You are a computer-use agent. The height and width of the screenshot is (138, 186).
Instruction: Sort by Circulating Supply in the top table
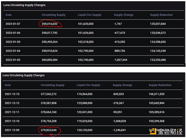tap(54, 15)
